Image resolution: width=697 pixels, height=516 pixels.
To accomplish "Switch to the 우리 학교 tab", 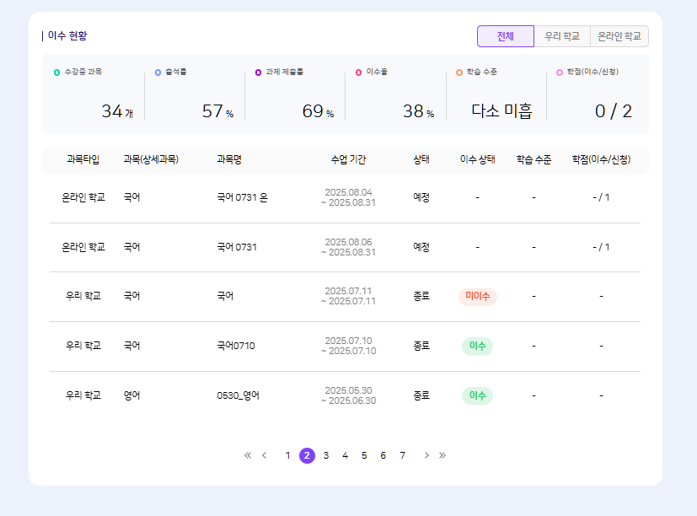I will 562,36.
